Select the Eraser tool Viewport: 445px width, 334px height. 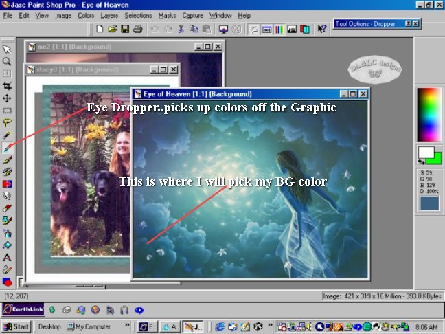pyautogui.click(x=7, y=208)
